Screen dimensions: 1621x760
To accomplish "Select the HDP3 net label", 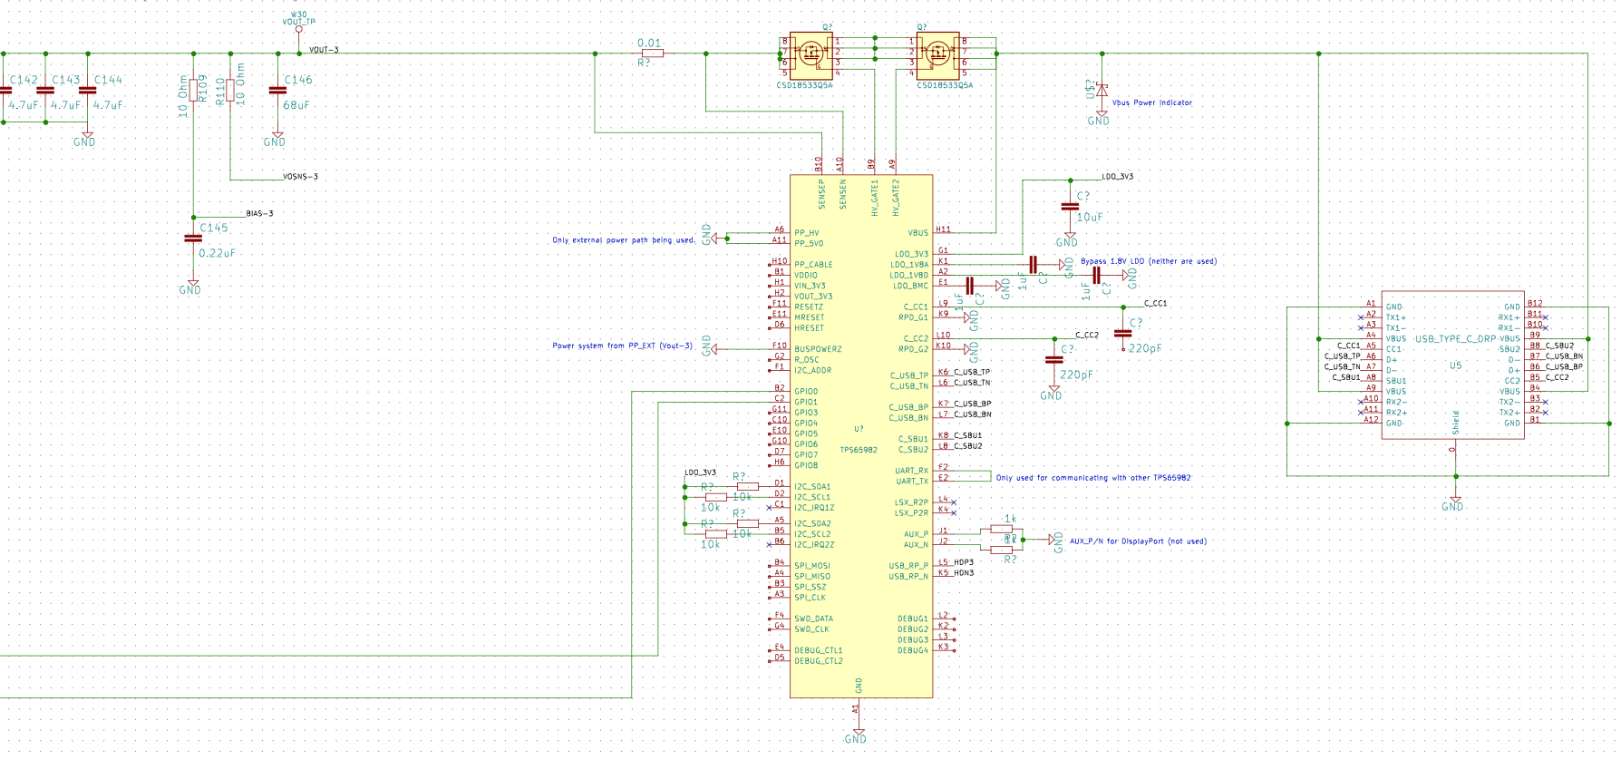I will 964,562.
